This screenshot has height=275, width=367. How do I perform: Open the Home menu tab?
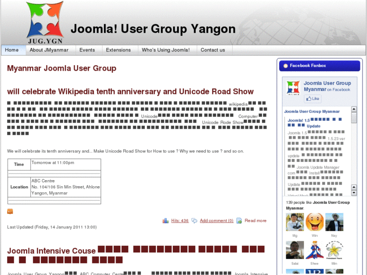click(x=13, y=50)
